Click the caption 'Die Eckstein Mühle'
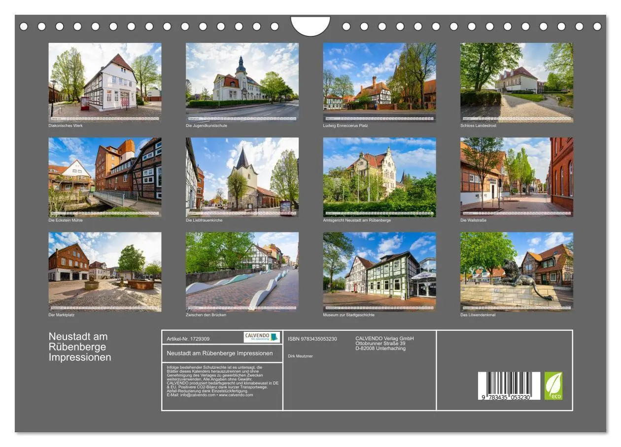Image resolution: width=621 pixels, height=447 pixels. (x=66, y=220)
